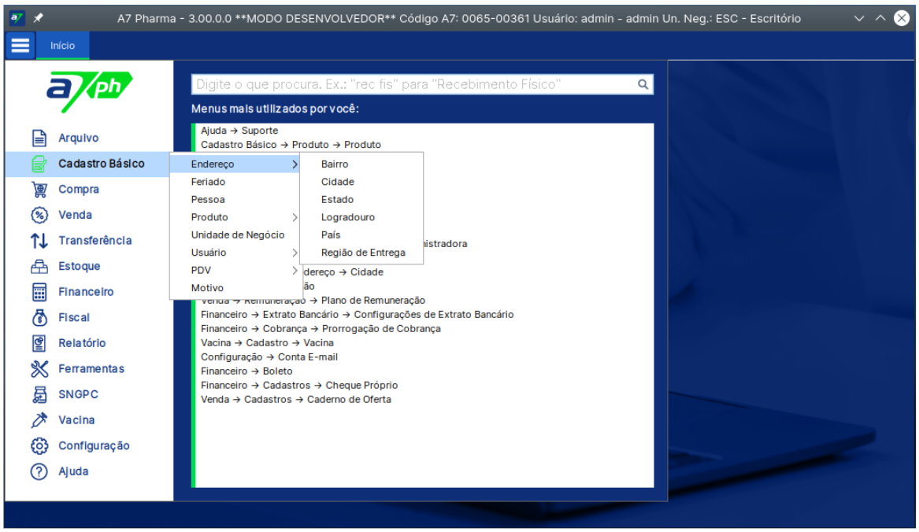Click the SNGPC menu label
The image size is (919, 532).
click(78, 395)
